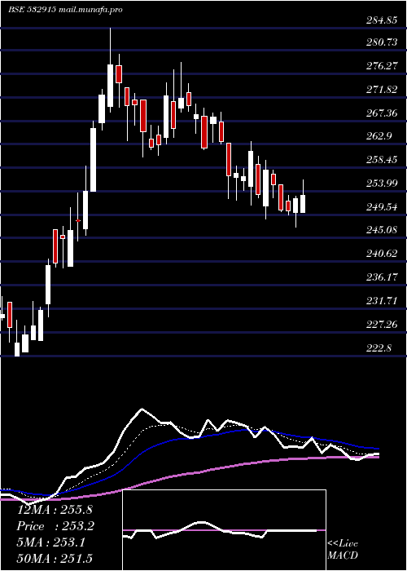Click the 276.27 price axis label
407x571 pixels.
382,66
